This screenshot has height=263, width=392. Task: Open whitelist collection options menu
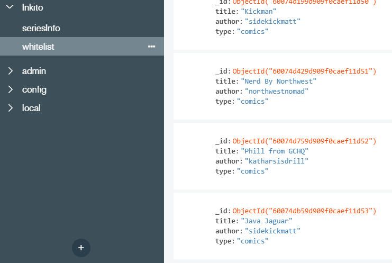coord(151,47)
